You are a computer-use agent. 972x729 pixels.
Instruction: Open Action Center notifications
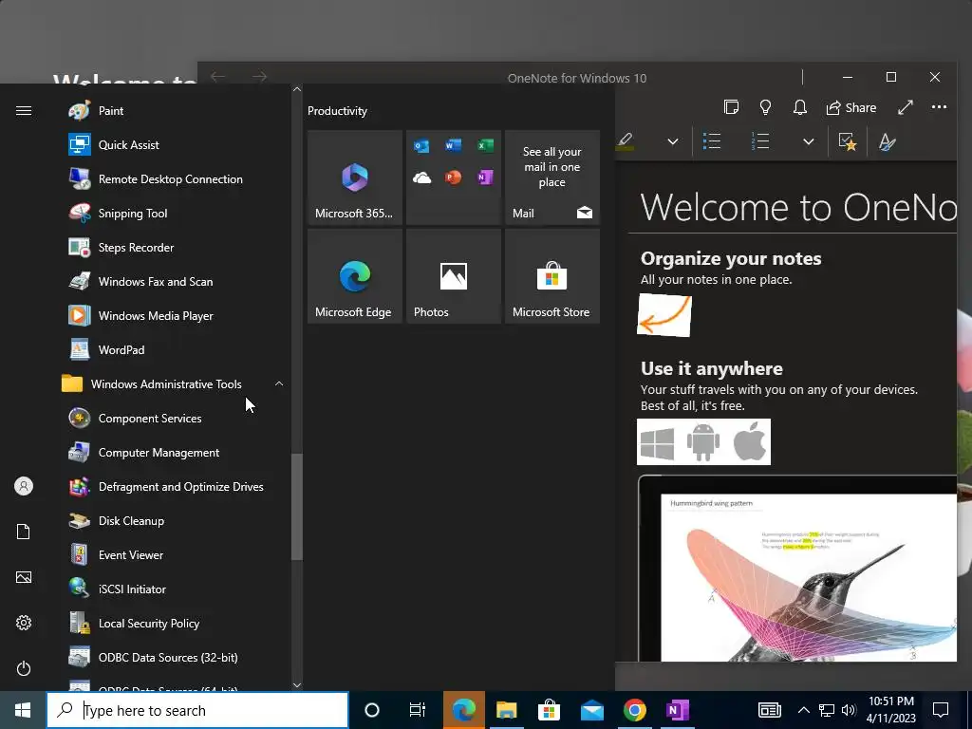click(x=941, y=710)
